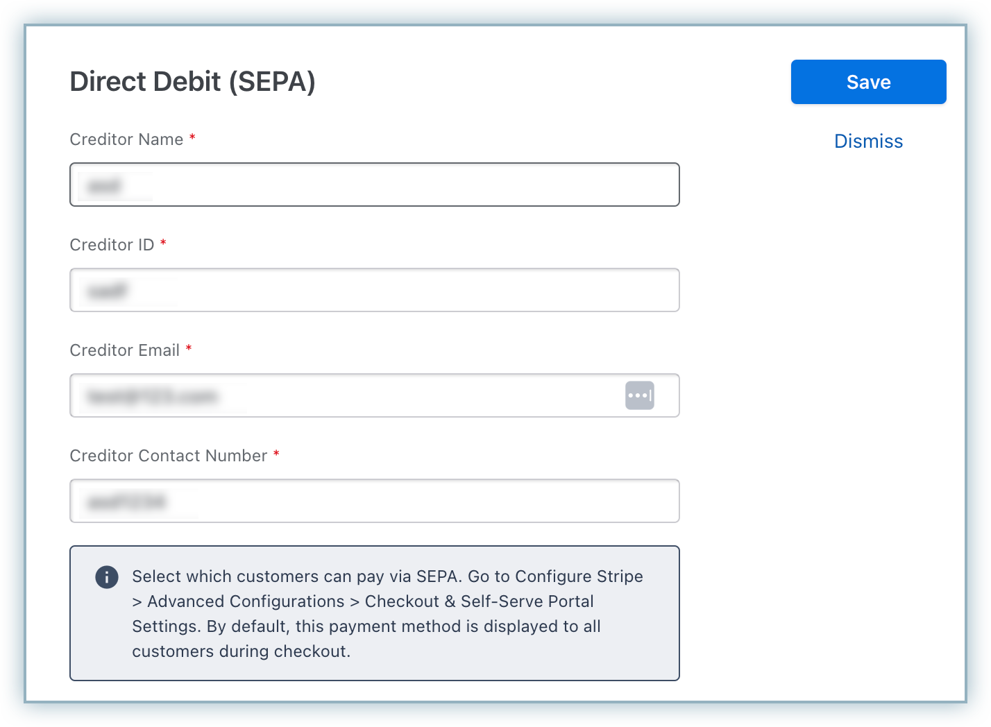This screenshot has width=991, height=727.
Task: Dismiss the Direct Debit form
Action: coord(868,142)
